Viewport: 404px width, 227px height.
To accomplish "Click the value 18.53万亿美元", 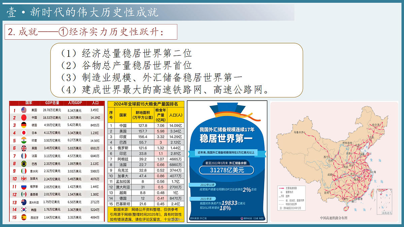I will coord(52,118).
